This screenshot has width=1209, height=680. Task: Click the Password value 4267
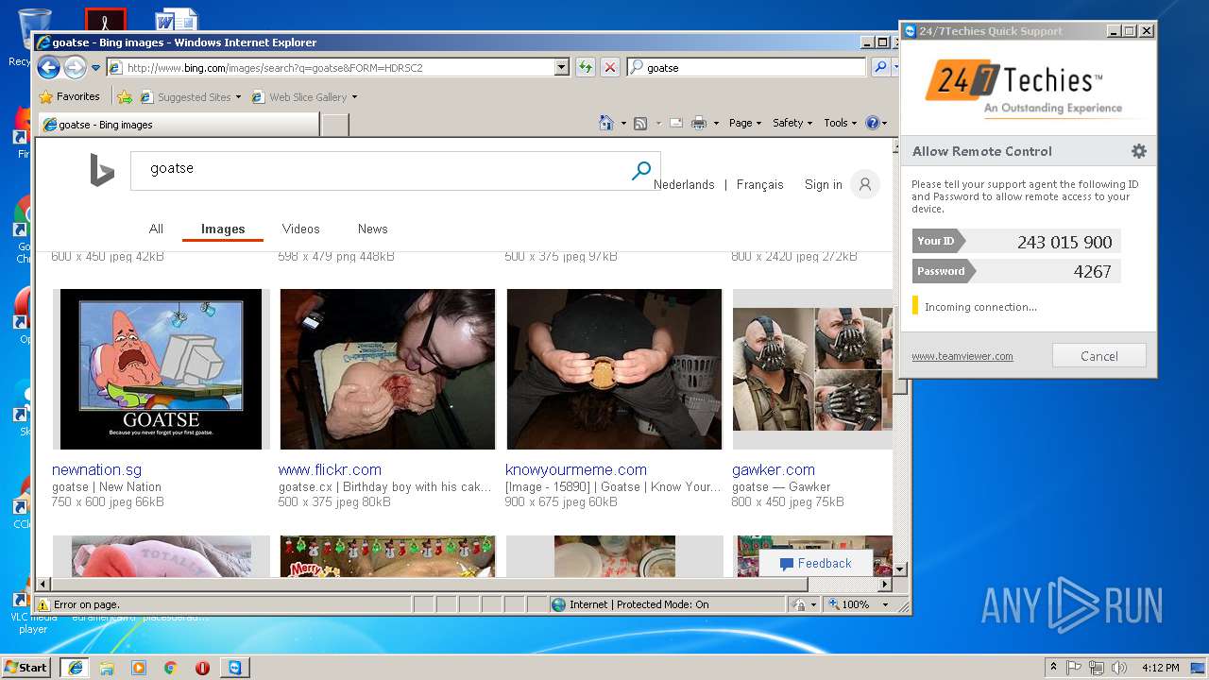pyautogui.click(x=1093, y=271)
